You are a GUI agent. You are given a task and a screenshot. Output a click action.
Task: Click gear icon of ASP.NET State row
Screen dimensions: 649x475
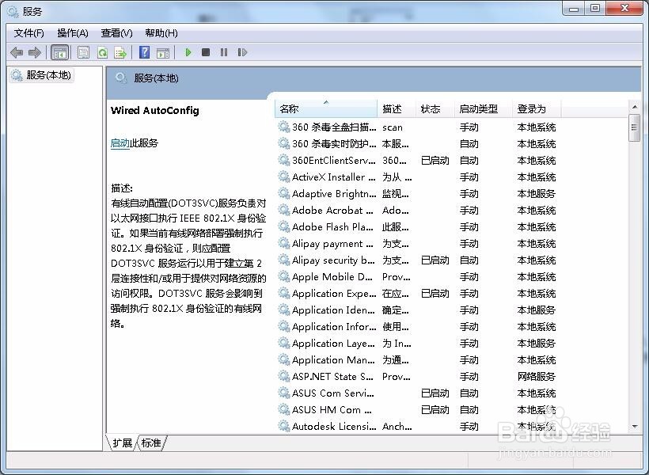[x=283, y=376]
